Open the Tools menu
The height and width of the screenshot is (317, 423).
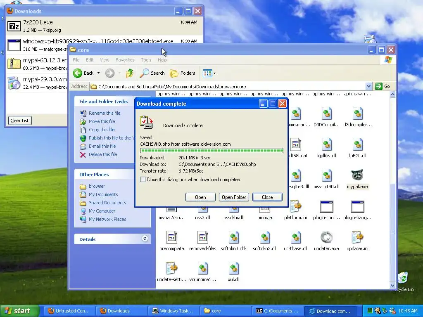146,60
